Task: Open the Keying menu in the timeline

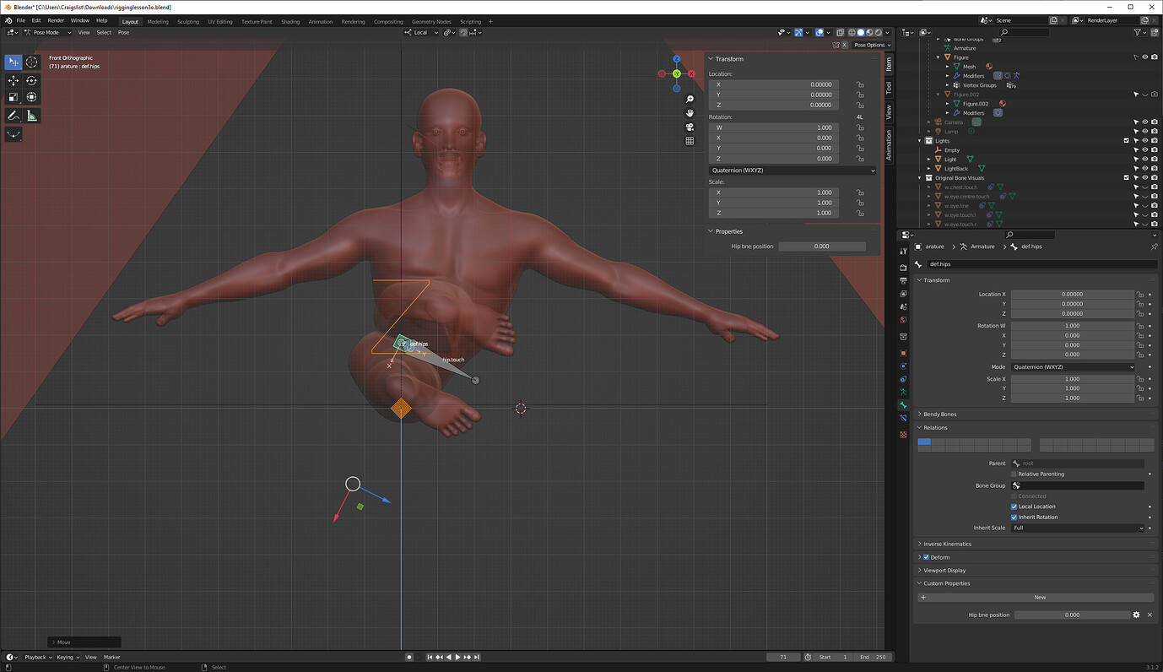Action: (x=67, y=657)
